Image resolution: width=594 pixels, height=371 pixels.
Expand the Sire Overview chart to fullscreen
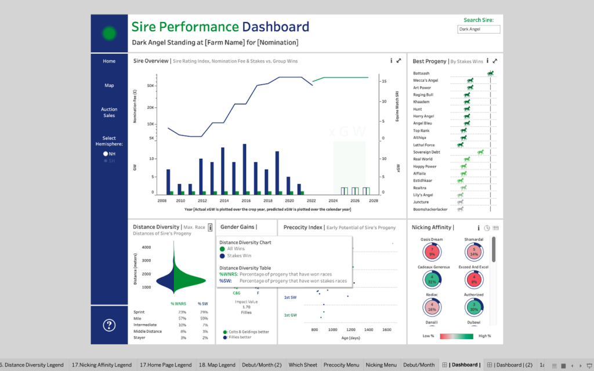(x=399, y=60)
